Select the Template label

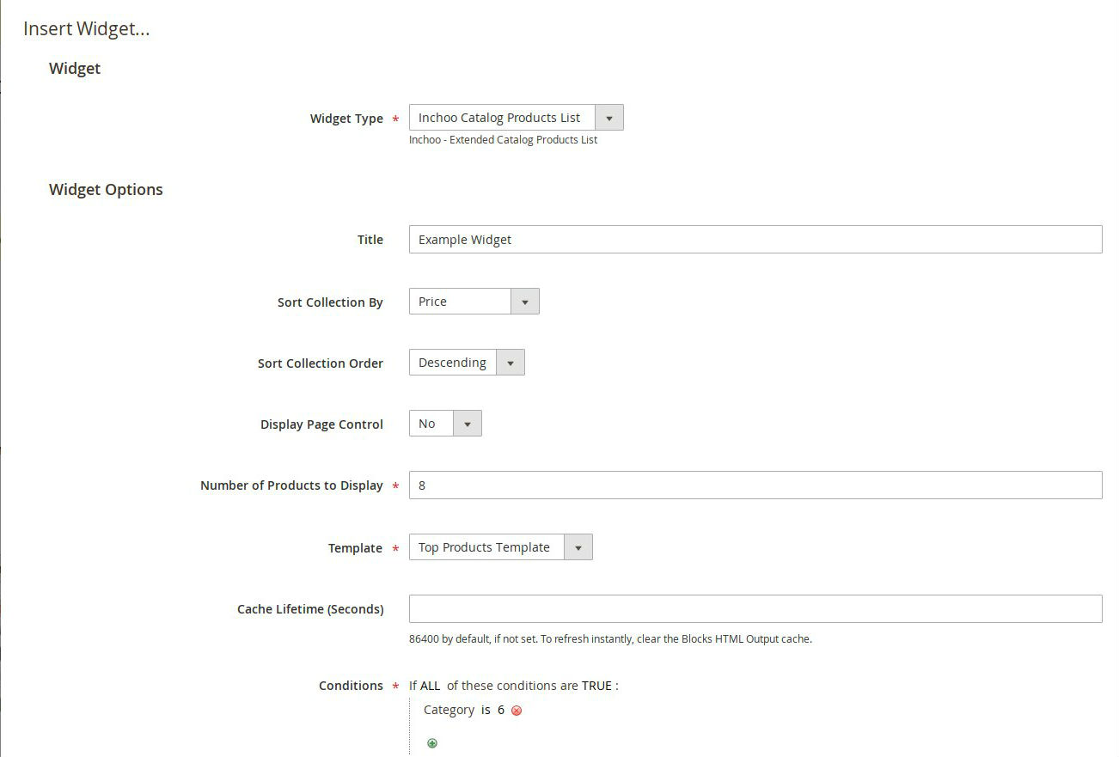(x=355, y=548)
